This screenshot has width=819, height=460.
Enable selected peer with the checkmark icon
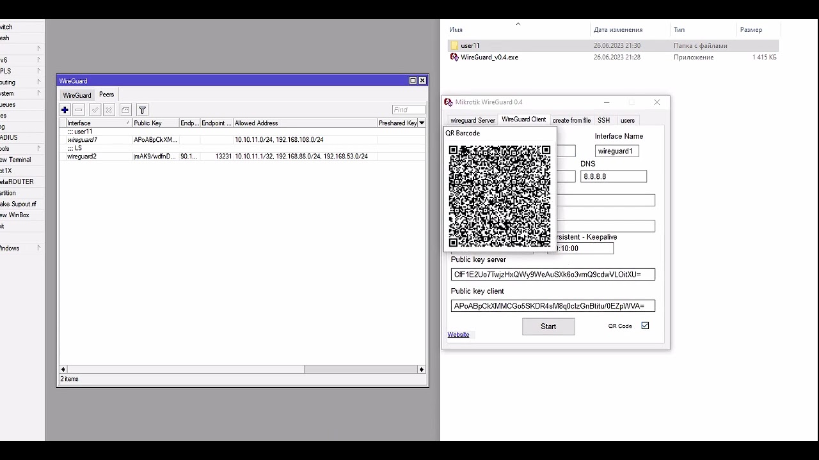pos(95,110)
